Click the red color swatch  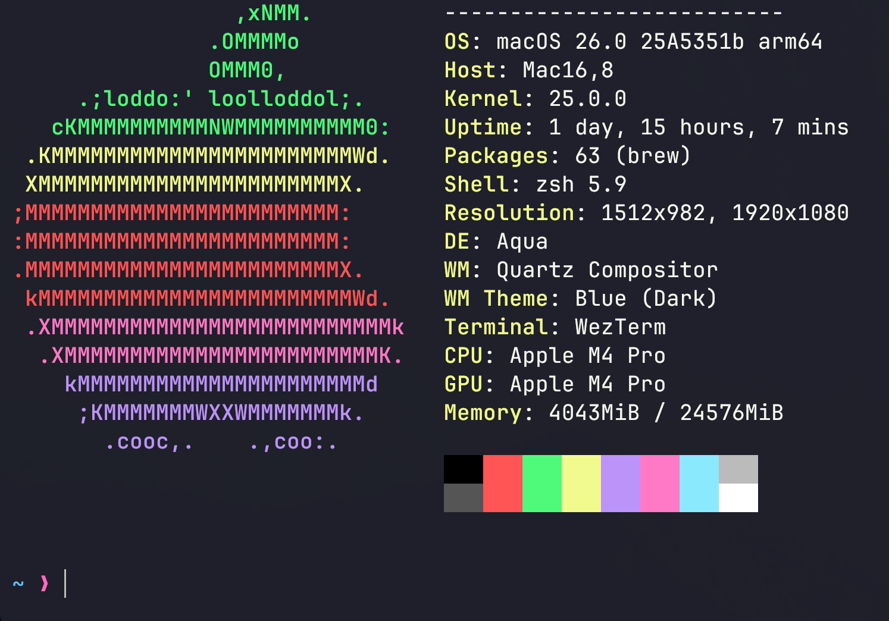click(503, 484)
